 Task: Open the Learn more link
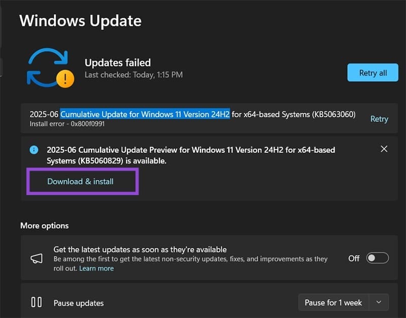(x=96, y=268)
